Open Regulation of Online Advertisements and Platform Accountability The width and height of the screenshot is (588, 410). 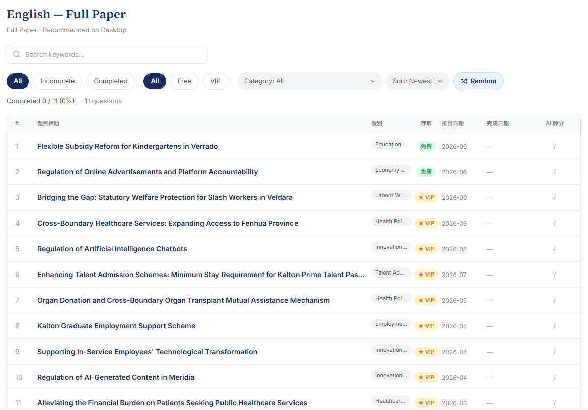click(x=148, y=172)
